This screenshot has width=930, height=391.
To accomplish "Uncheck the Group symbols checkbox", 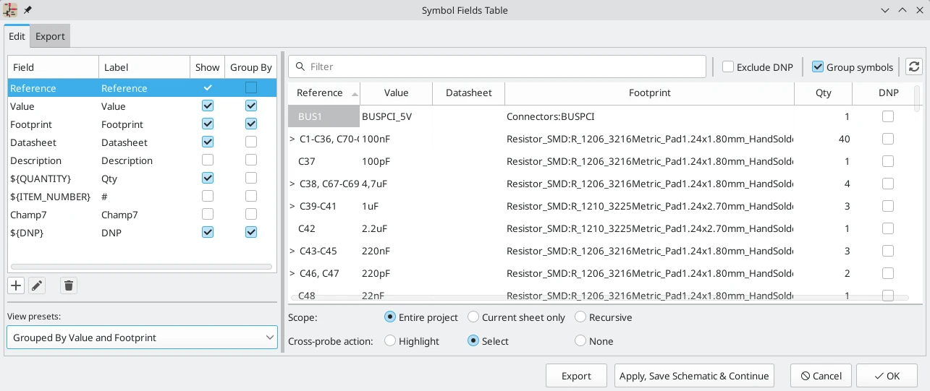I will 818,67.
